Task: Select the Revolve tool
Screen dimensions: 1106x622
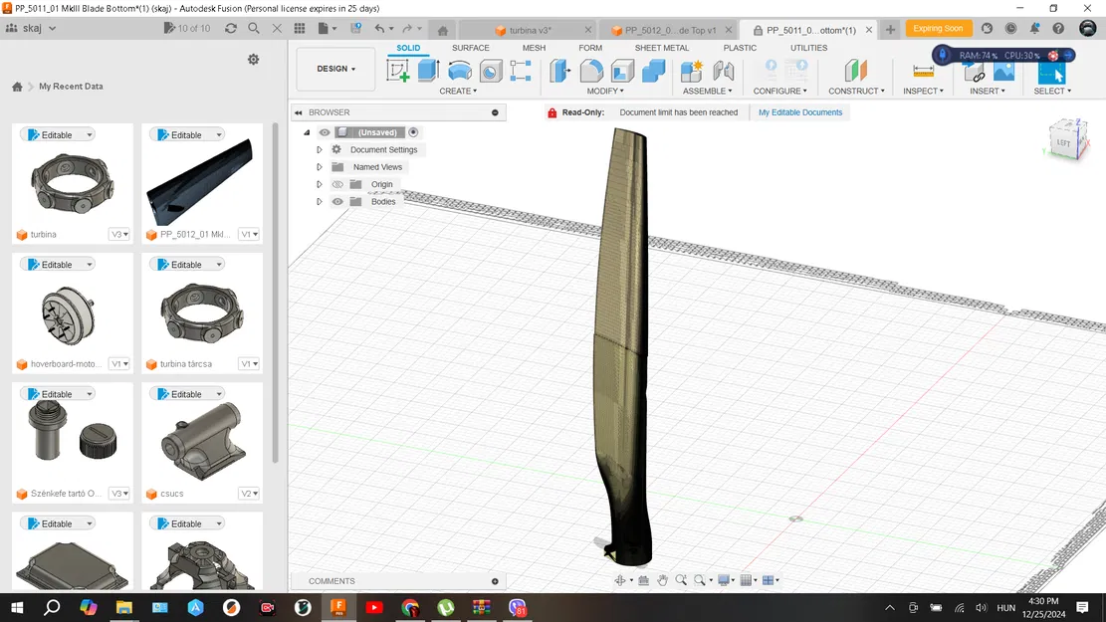Action: pos(459,71)
